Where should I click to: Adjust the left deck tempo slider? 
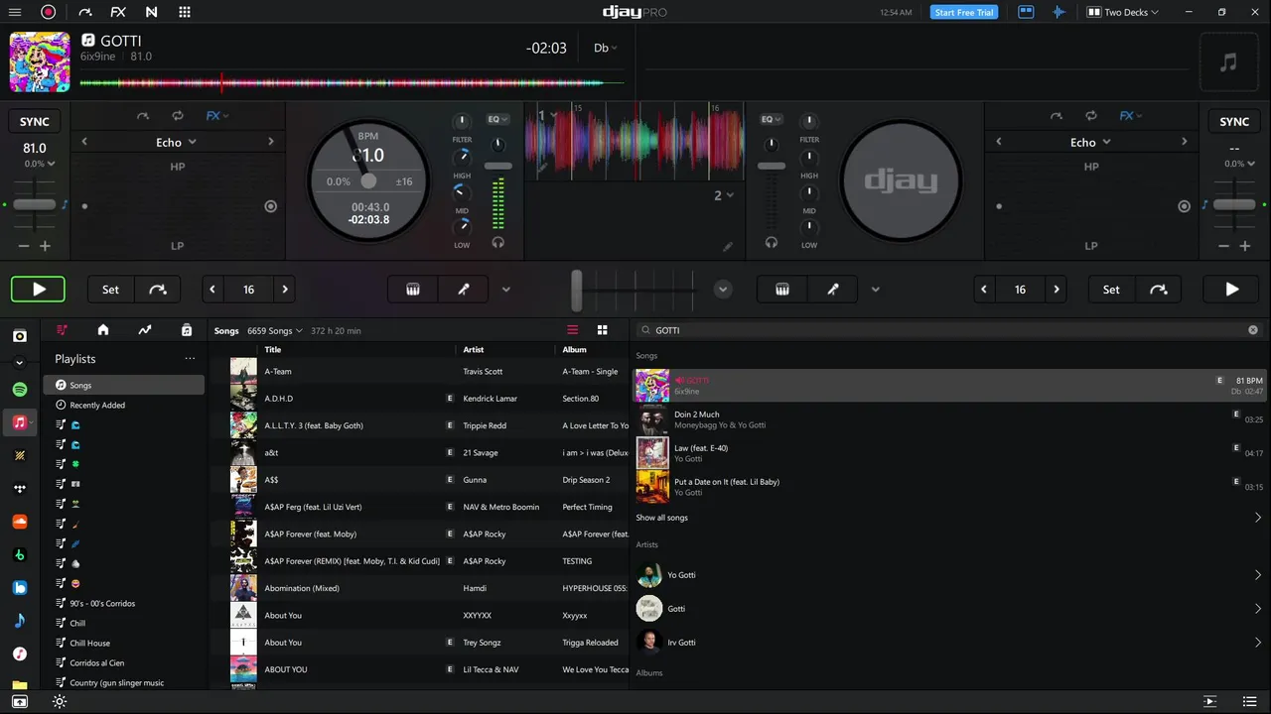pyautogui.click(x=35, y=204)
